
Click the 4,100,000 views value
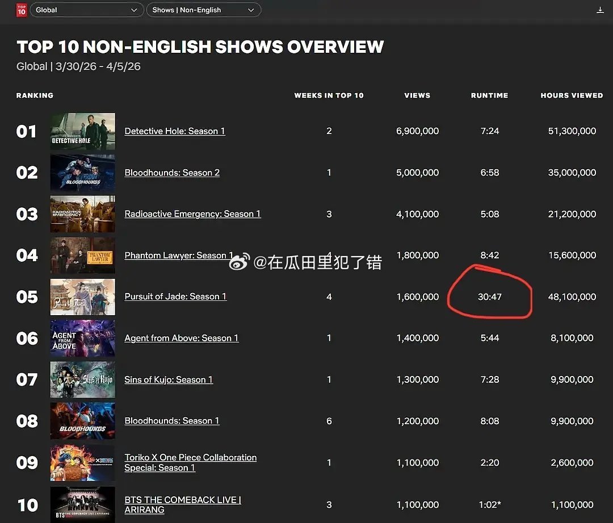[417, 214]
